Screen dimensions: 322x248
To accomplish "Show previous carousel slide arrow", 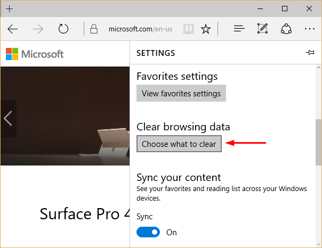I will (x=8, y=118).
